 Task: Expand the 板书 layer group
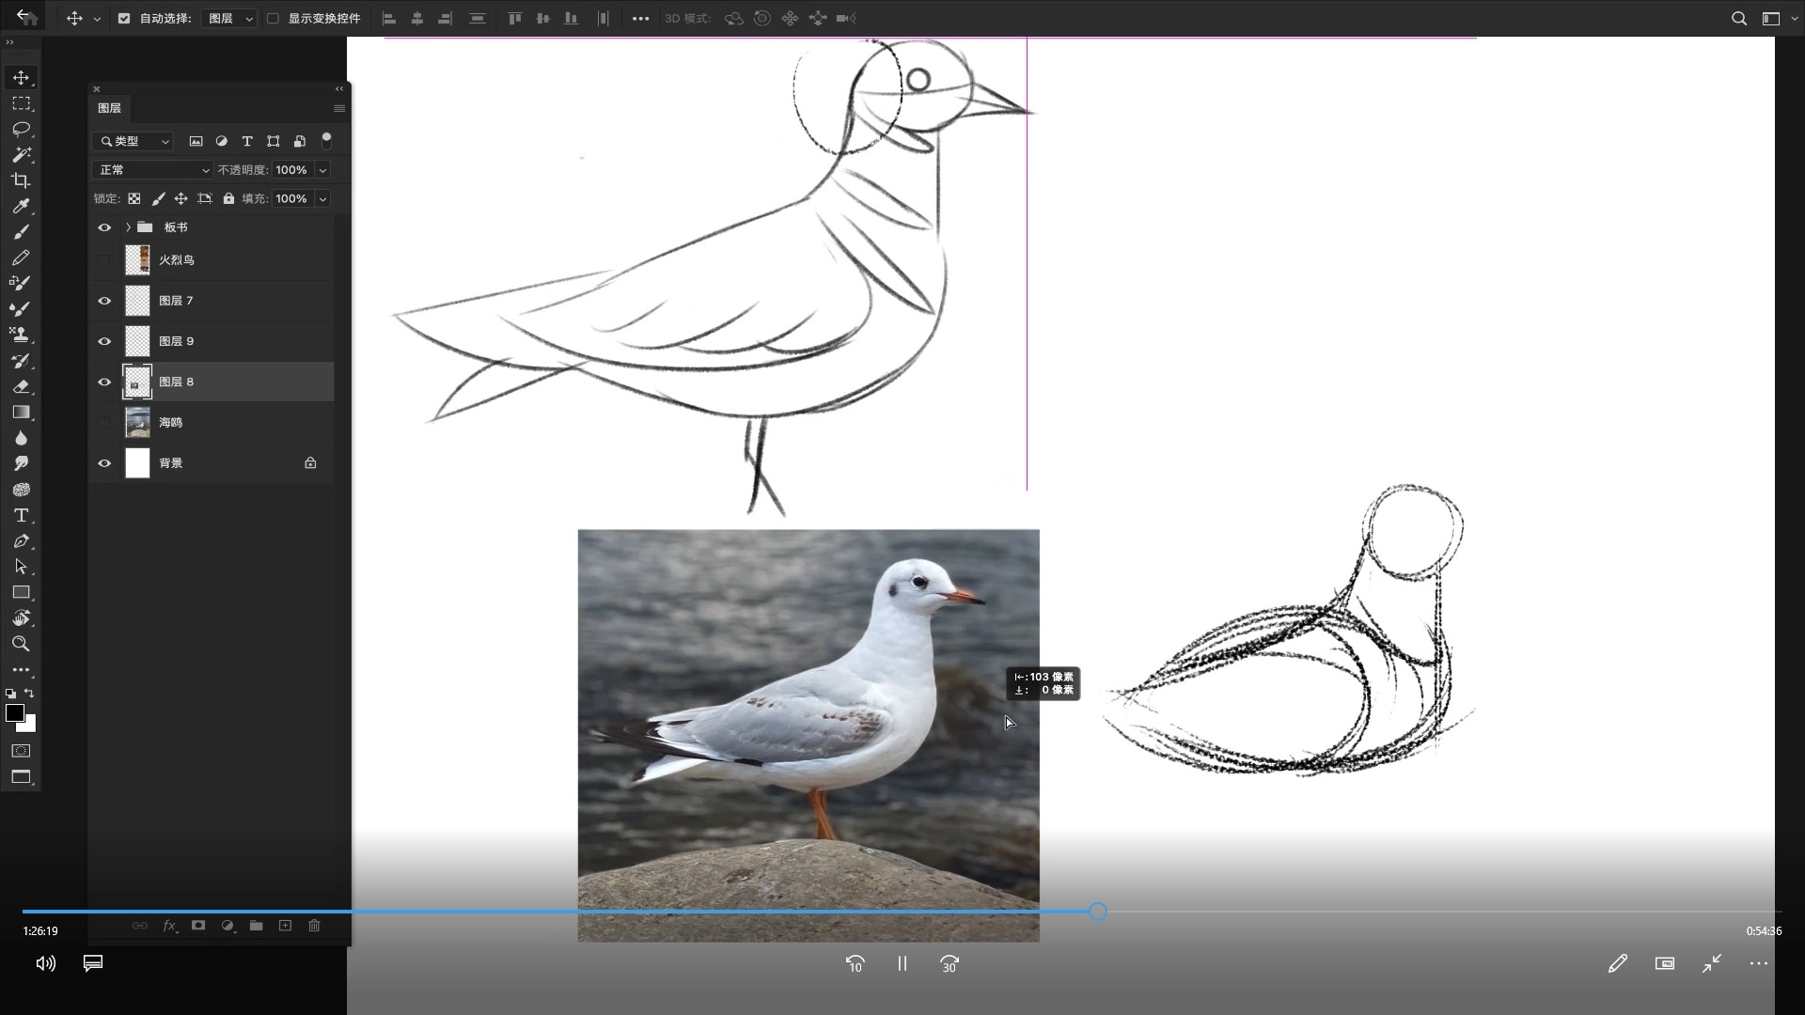click(128, 227)
